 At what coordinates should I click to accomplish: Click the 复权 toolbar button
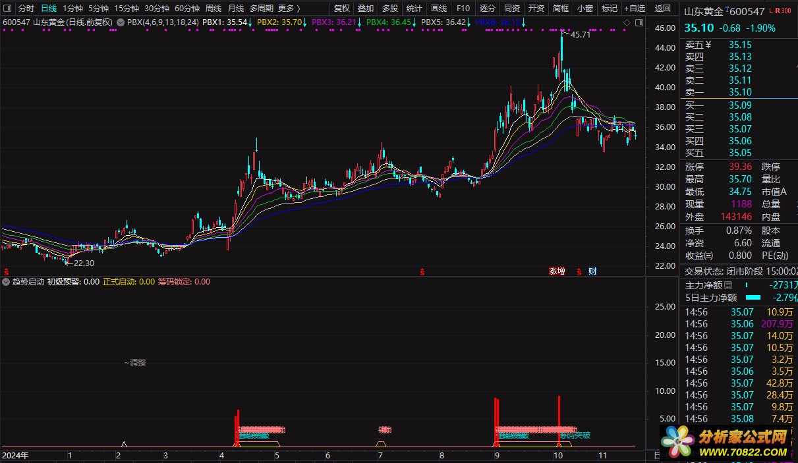pos(342,9)
